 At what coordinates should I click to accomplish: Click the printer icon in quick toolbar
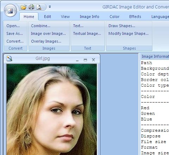tap(31, 7)
